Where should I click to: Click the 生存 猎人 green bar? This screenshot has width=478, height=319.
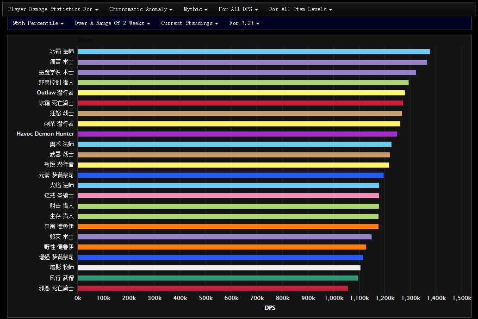click(x=228, y=216)
